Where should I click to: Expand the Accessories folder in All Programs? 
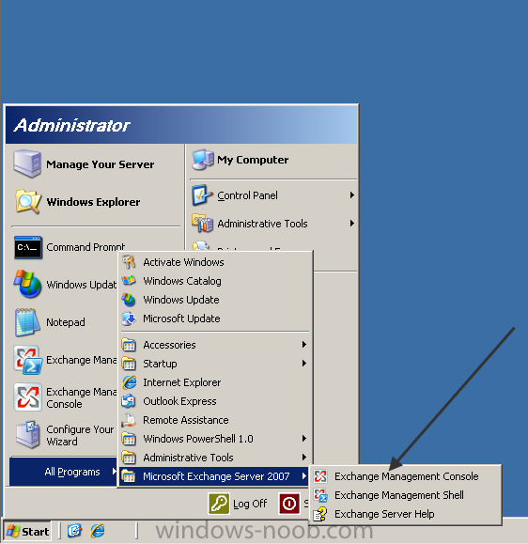(x=215, y=345)
